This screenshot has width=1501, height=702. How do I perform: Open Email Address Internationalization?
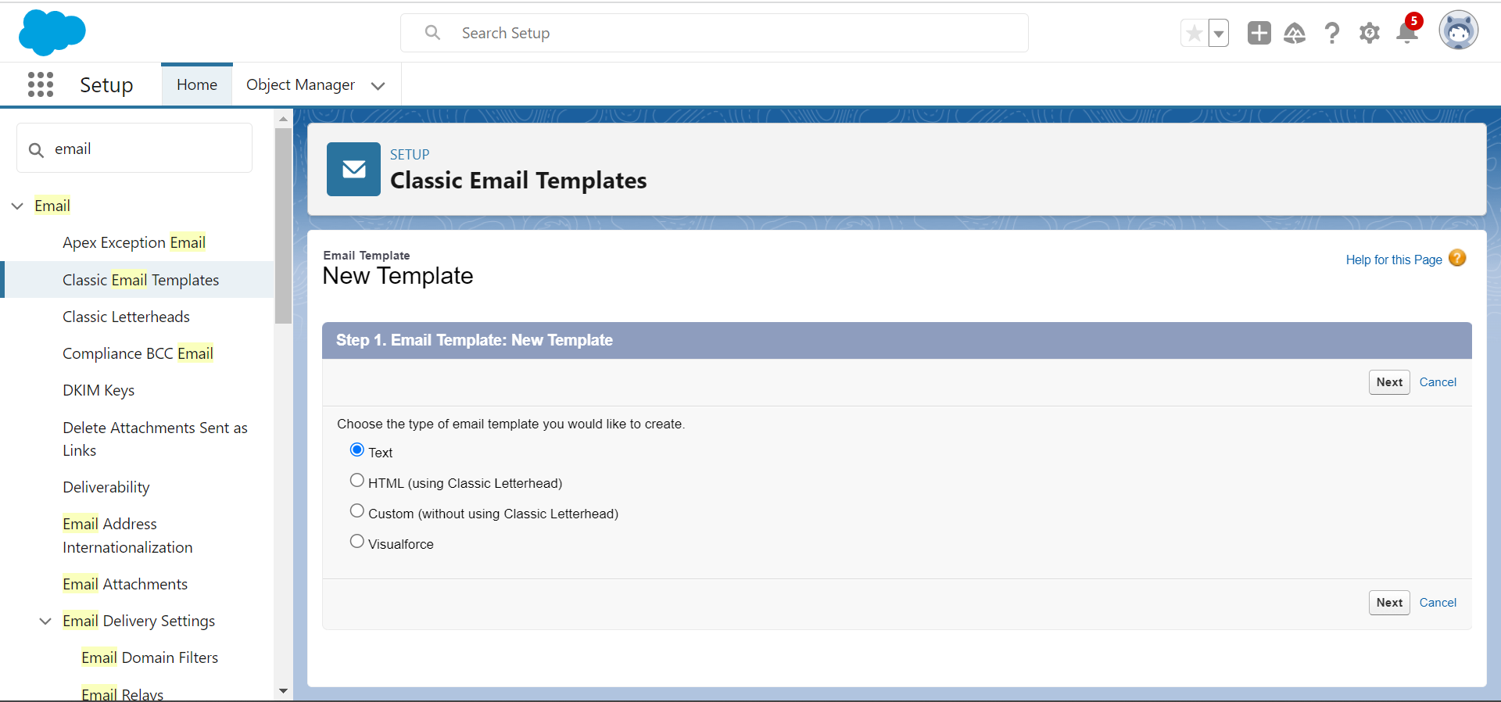point(127,535)
